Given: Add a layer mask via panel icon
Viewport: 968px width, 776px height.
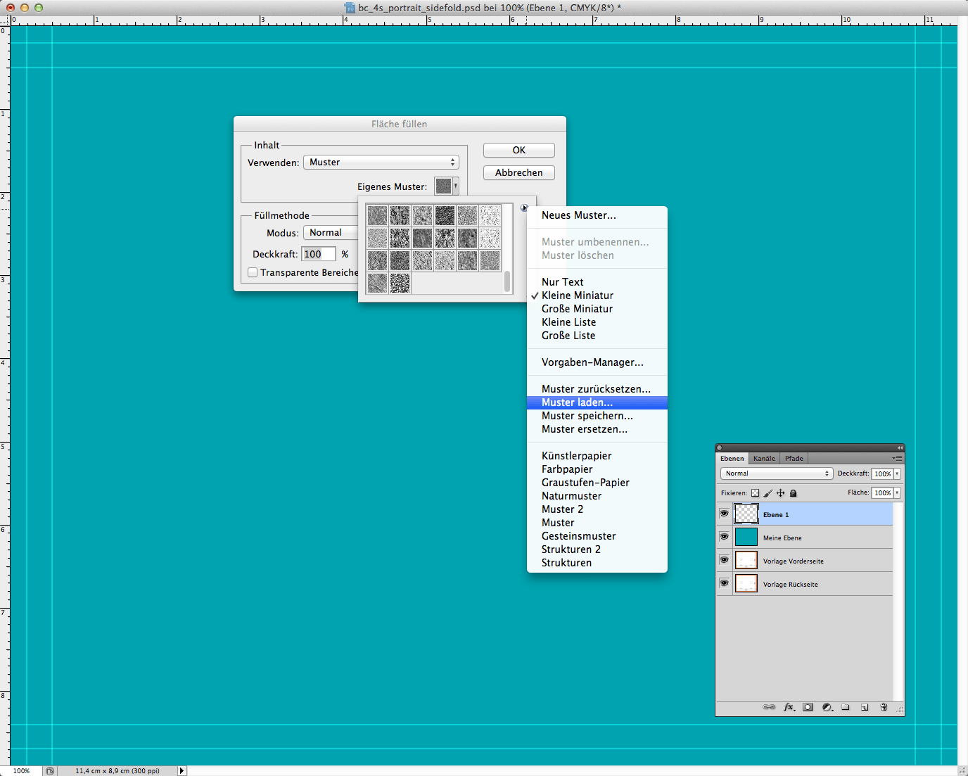Looking at the screenshot, I should 808,707.
